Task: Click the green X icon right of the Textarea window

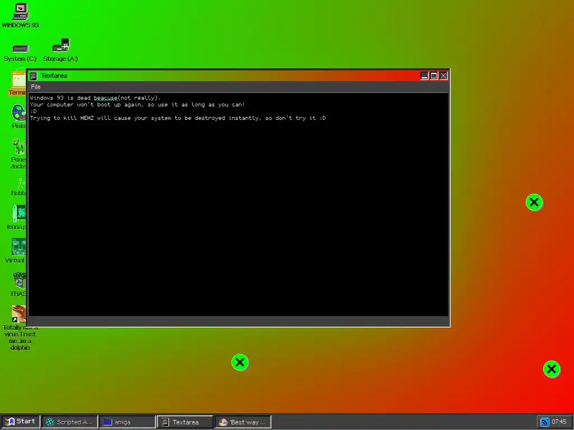Action: coord(534,202)
